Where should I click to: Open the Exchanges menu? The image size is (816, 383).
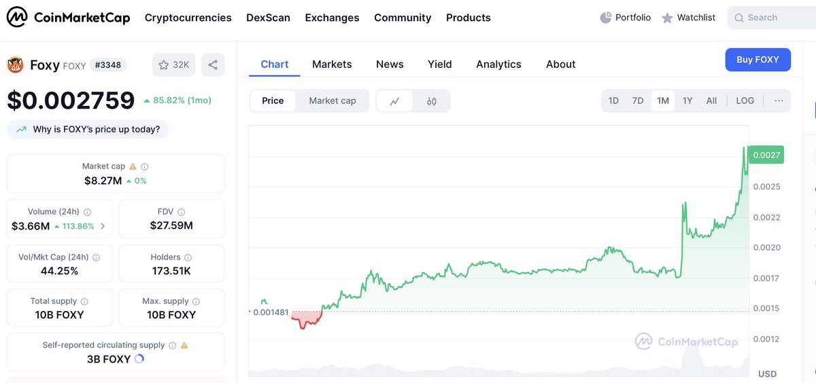point(332,18)
